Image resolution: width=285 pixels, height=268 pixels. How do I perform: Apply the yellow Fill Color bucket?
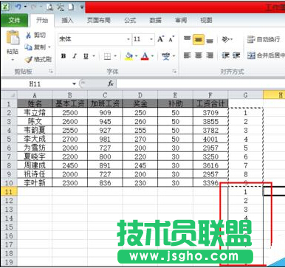128,56
